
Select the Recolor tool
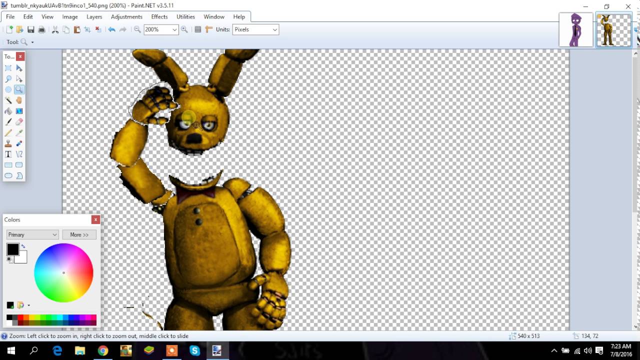(19, 143)
